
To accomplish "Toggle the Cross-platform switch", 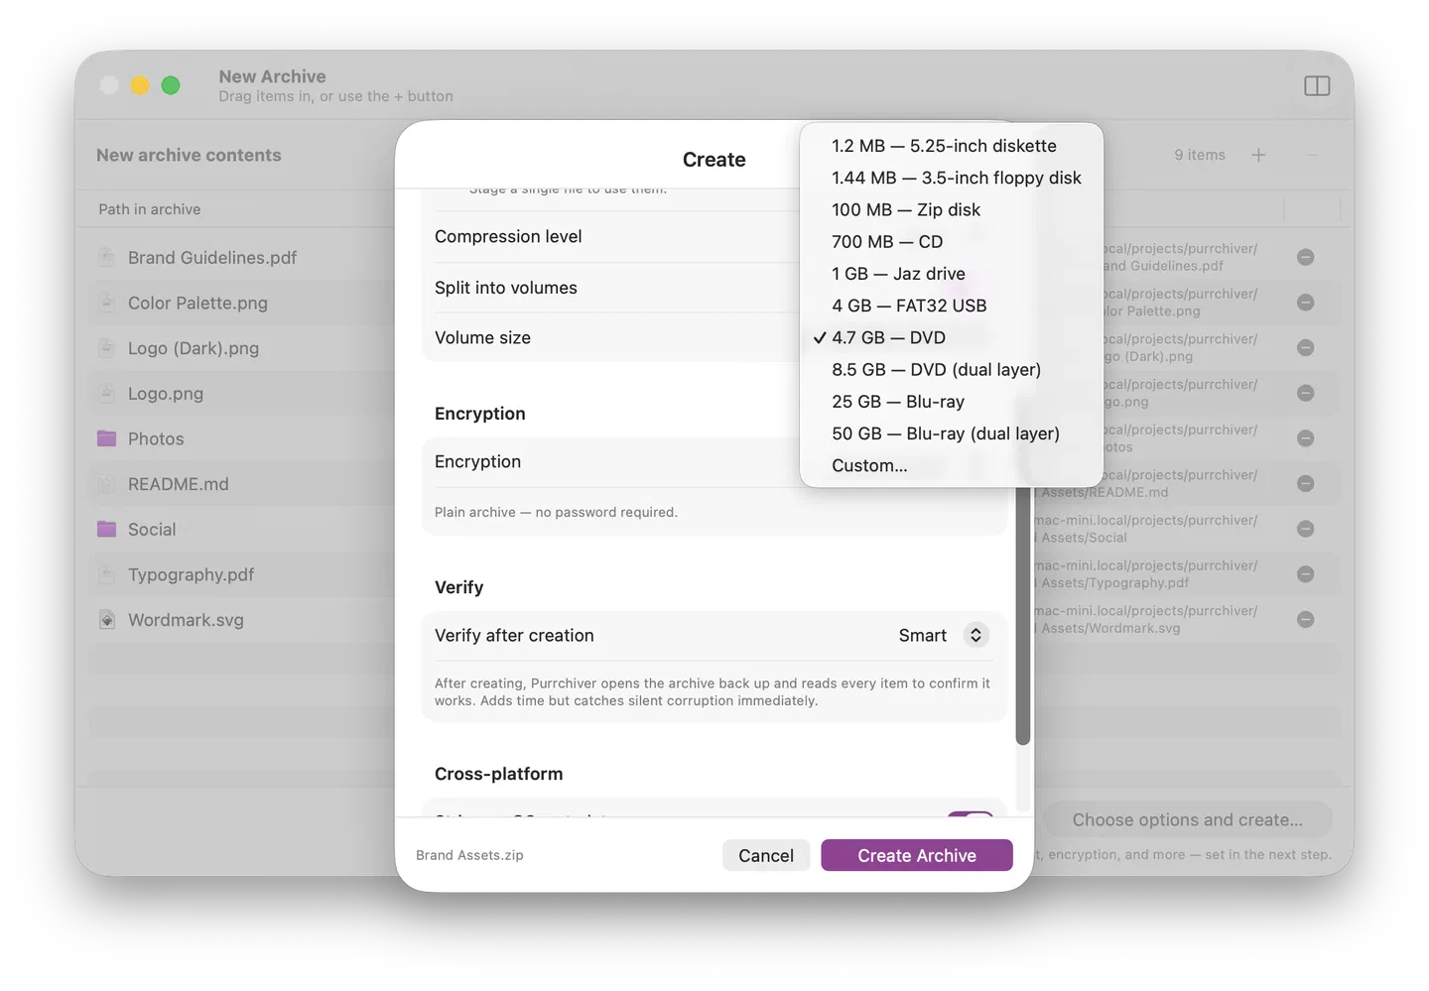I will [x=970, y=815].
